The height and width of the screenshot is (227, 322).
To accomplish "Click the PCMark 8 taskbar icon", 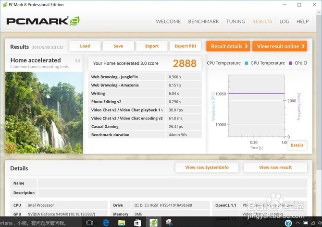I will coord(153,223).
